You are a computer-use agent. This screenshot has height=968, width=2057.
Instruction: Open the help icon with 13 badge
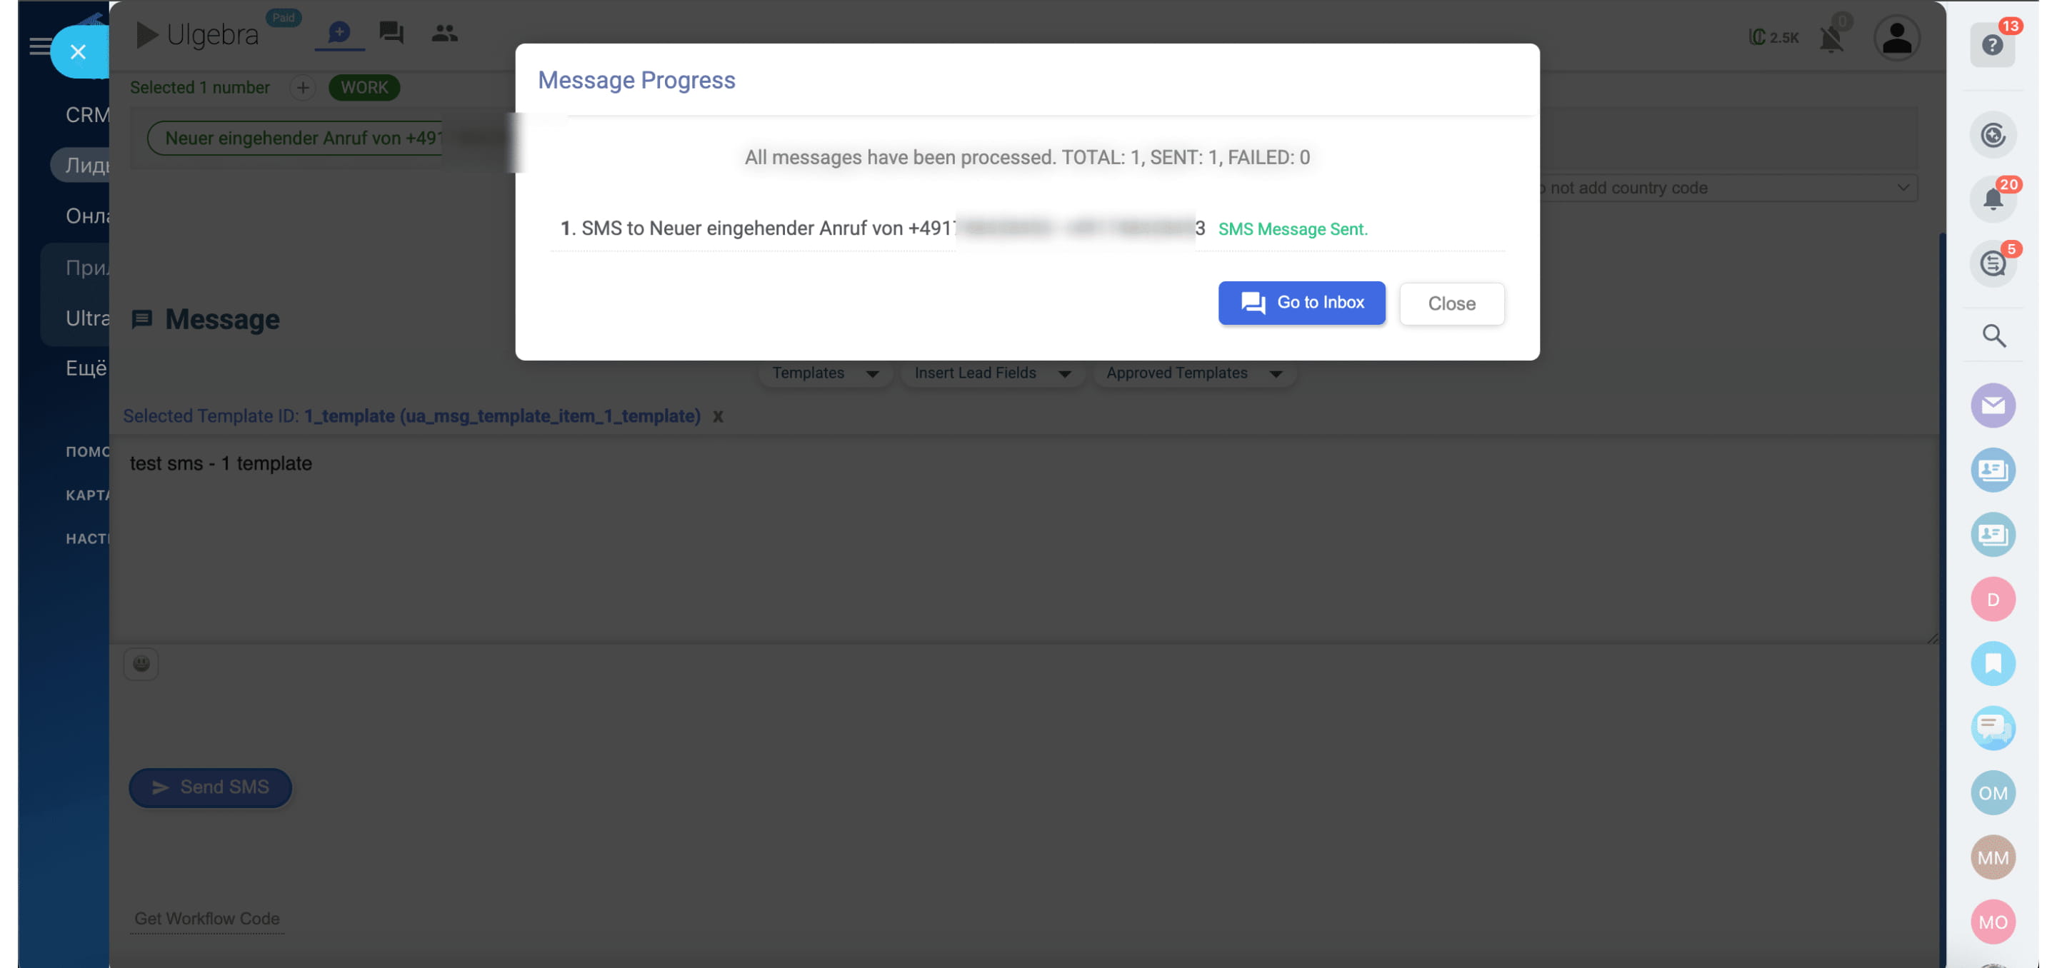[x=1993, y=46]
